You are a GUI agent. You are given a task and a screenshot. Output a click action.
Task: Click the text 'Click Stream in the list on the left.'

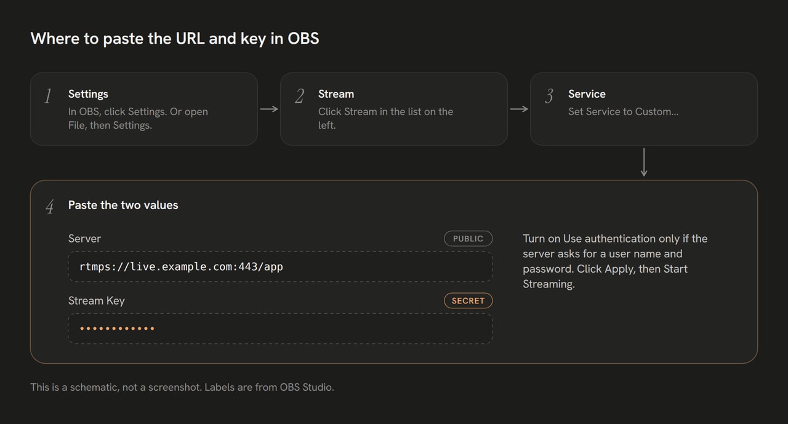(x=385, y=118)
